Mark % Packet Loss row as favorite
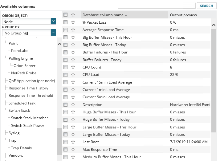 coord(73,22)
